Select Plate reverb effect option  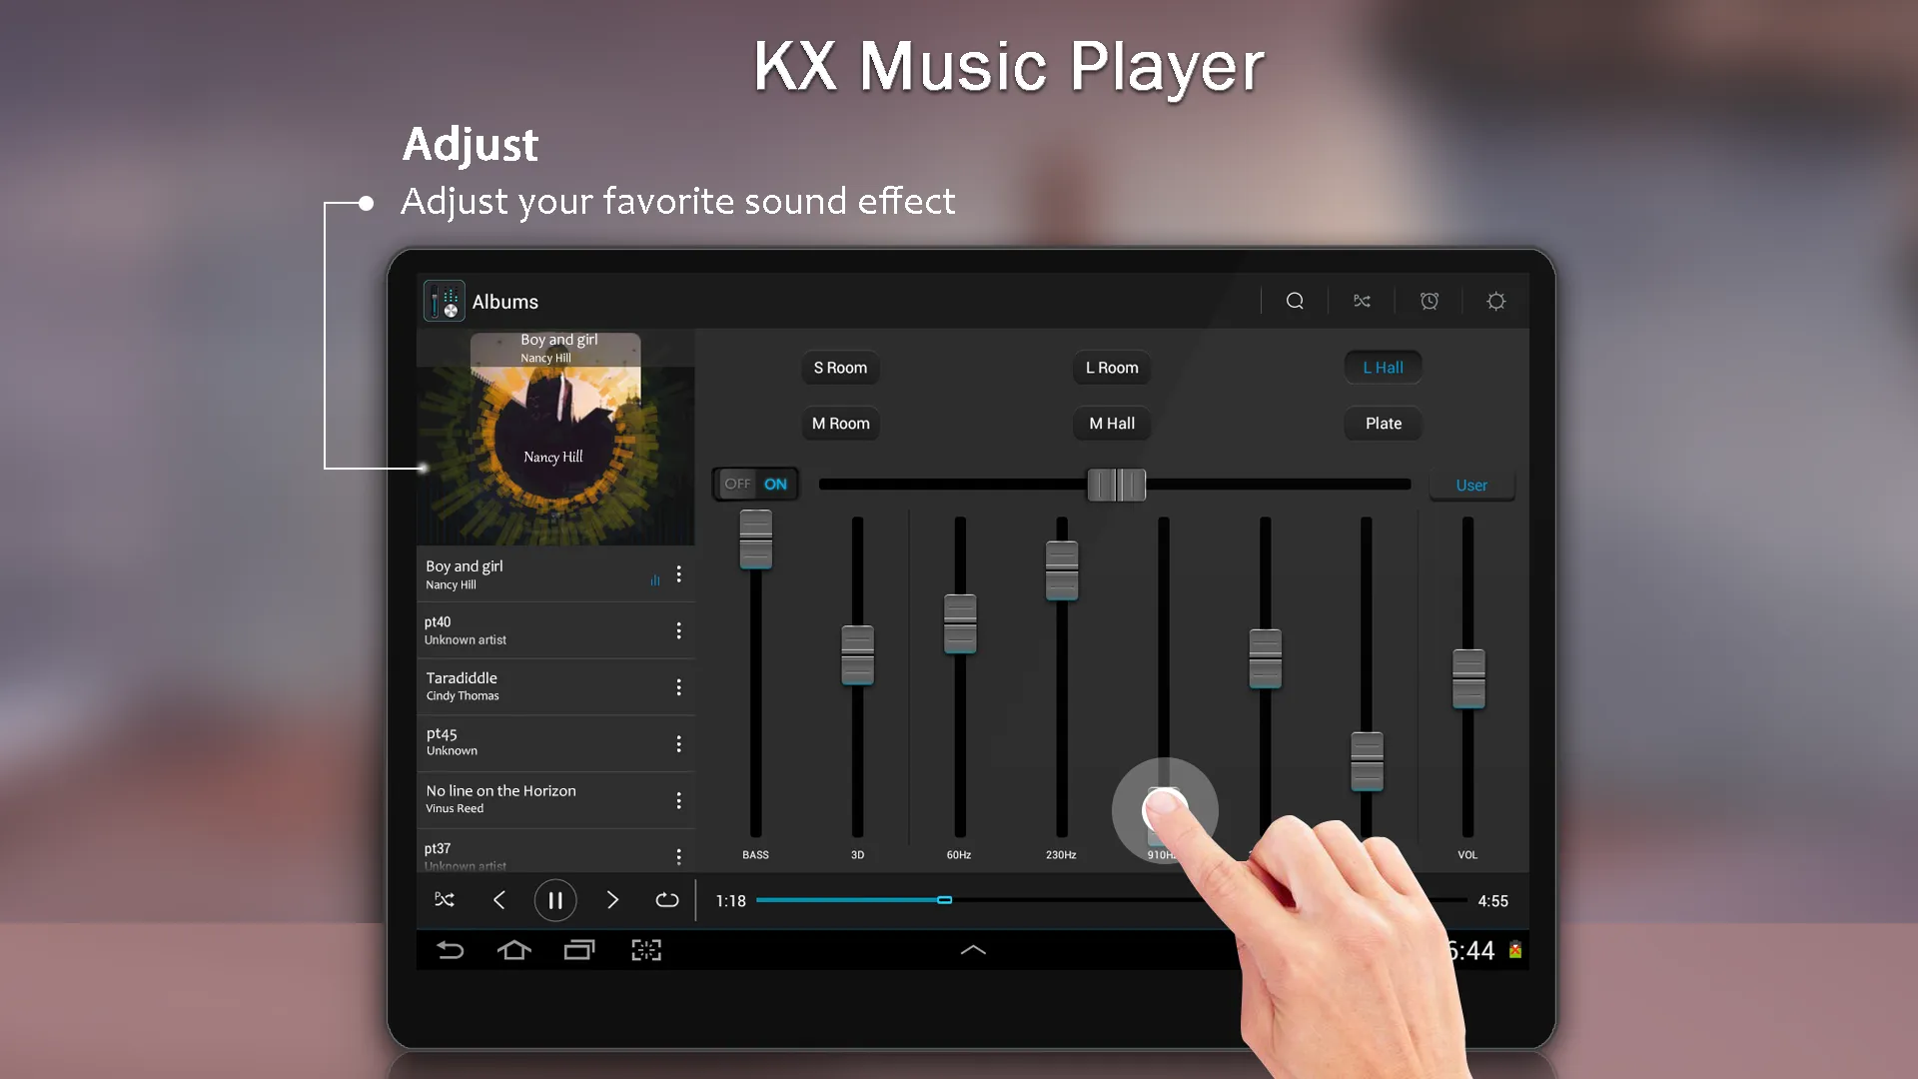[x=1384, y=423]
